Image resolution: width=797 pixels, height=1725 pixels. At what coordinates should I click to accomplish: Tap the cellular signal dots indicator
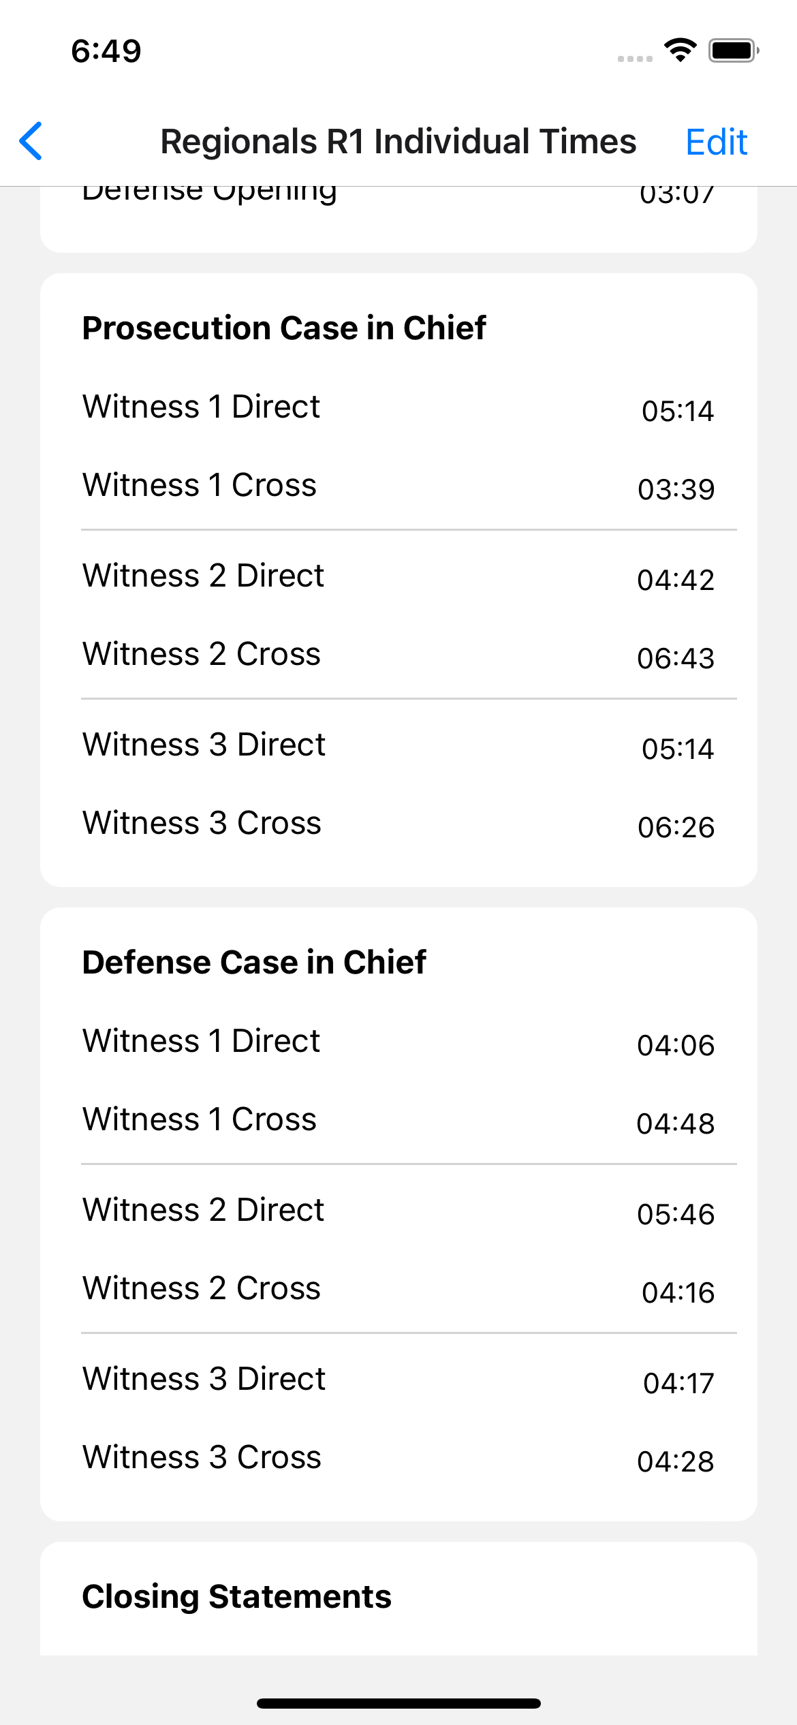[x=636, y=58]
